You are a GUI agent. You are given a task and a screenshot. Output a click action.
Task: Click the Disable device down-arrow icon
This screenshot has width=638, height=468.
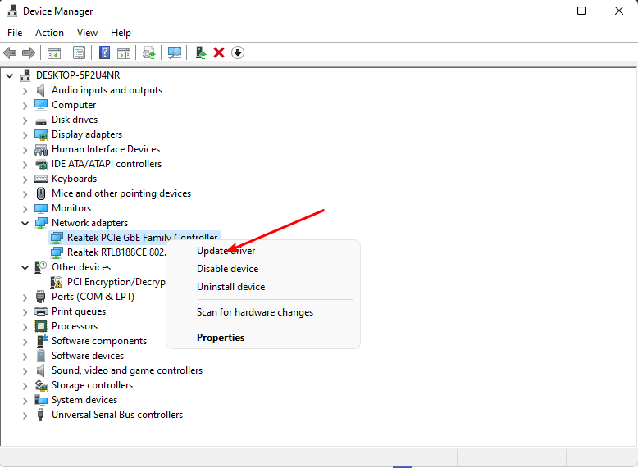click(238, 52)
